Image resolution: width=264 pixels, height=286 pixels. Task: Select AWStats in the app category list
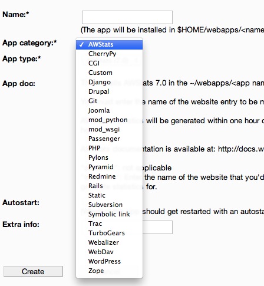coord(109,45)
